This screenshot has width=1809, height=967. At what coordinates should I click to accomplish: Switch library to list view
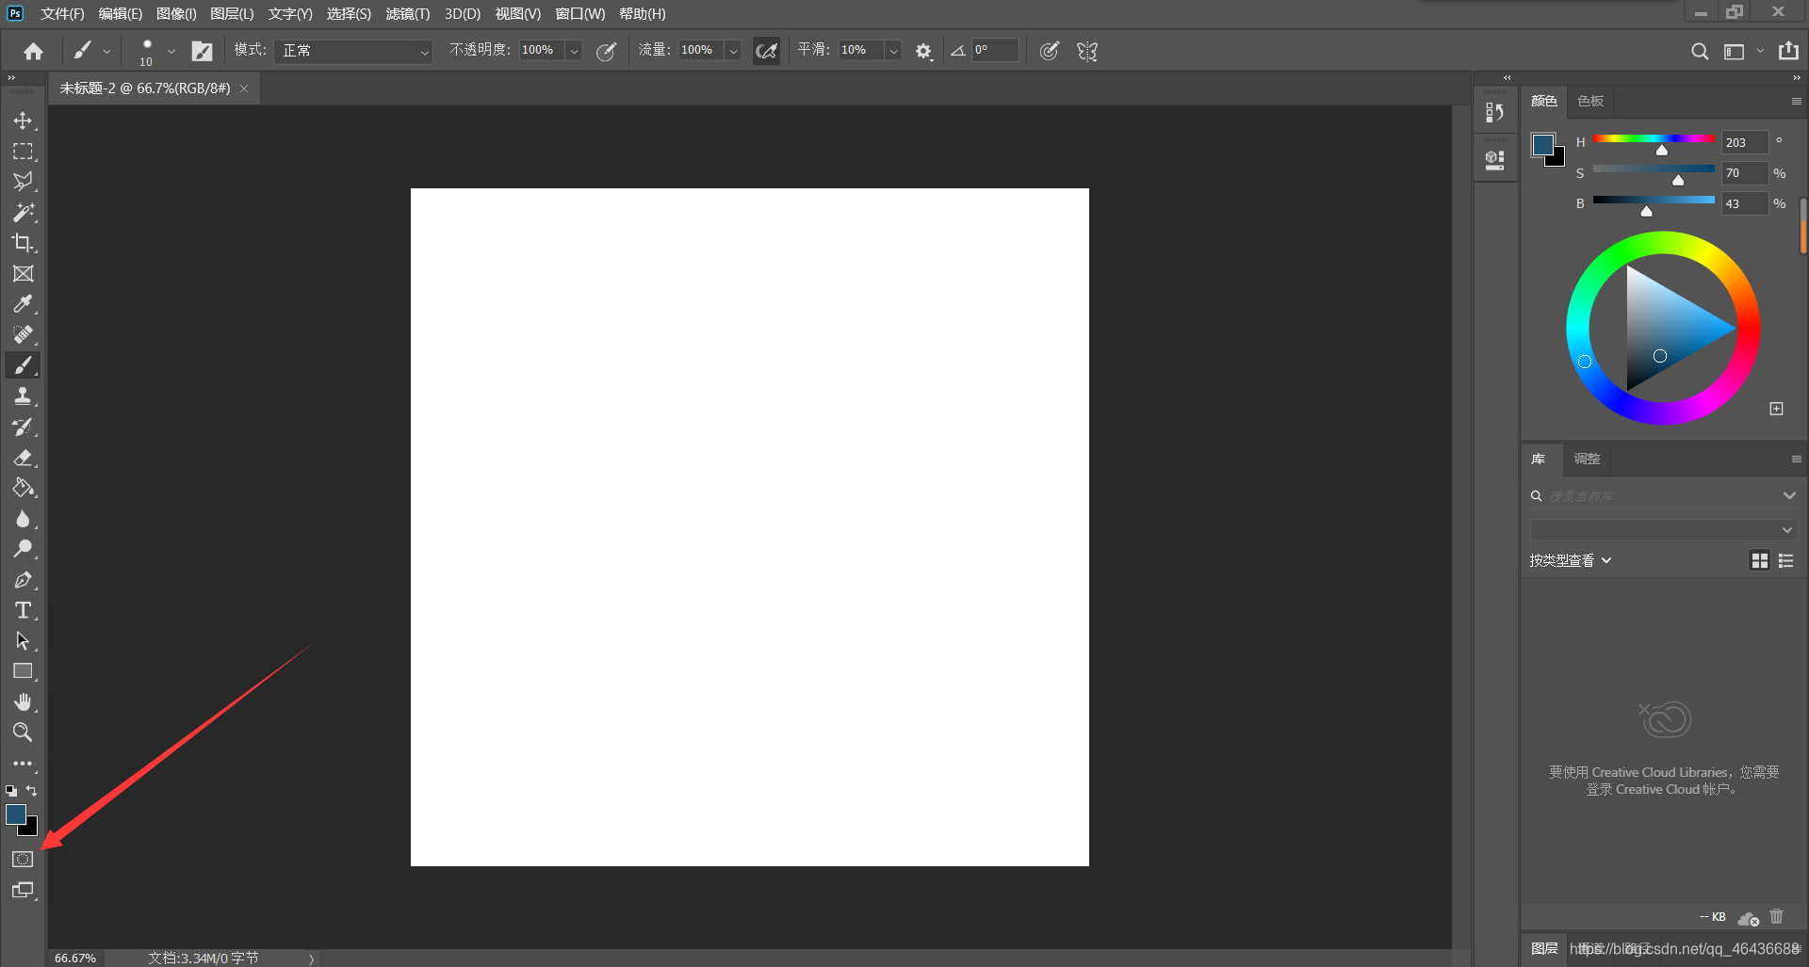pos(1785,560)
